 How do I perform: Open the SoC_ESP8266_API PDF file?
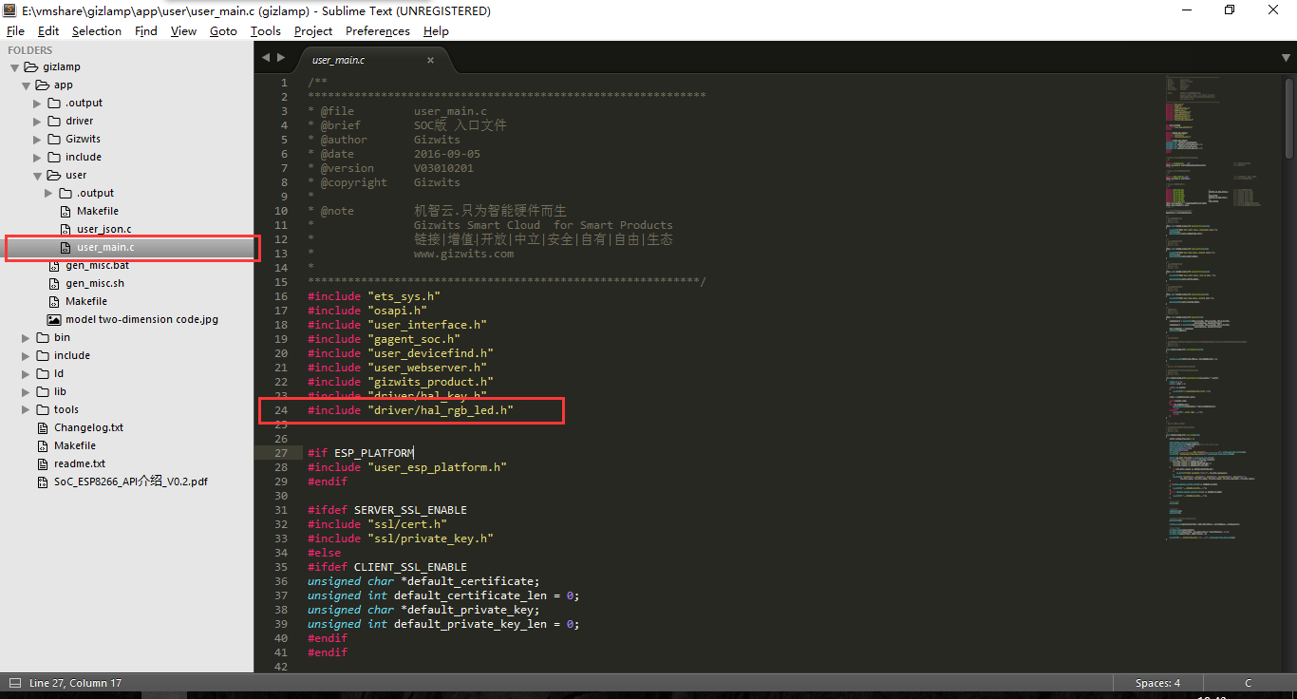[130, 482]
